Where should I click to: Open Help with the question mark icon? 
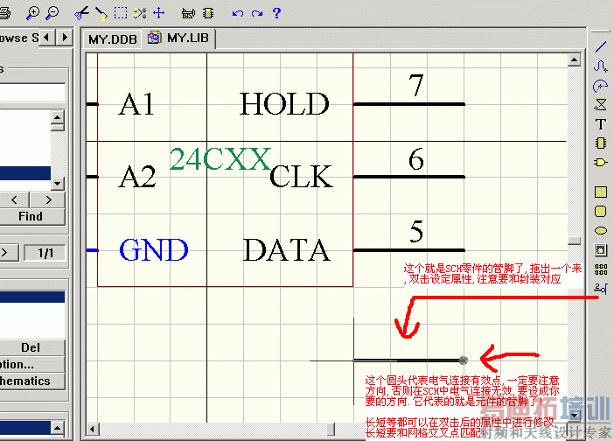276,13
